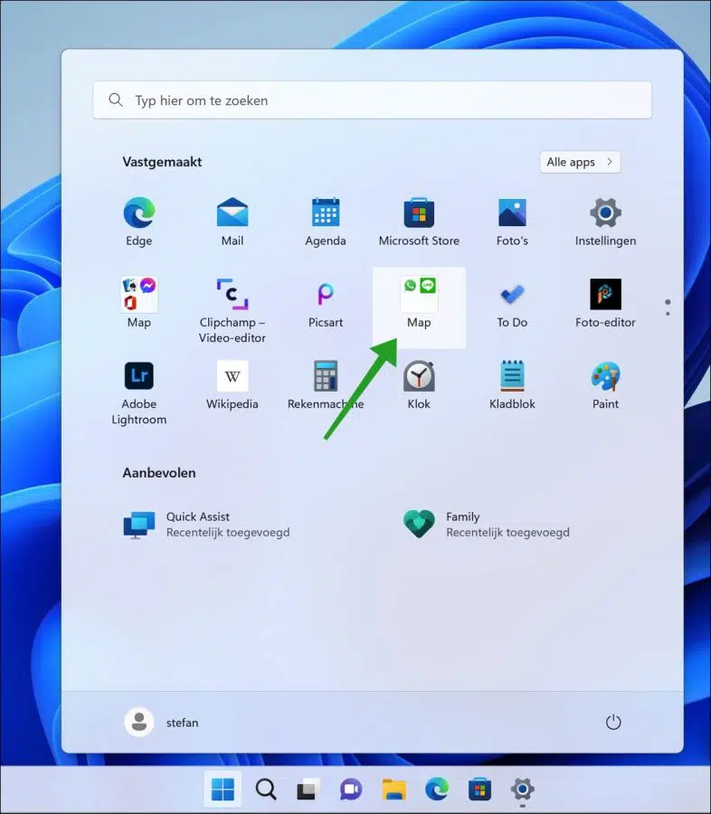Open the Edge pinned app
711x814 pixels.
click(x=138, y=221)
